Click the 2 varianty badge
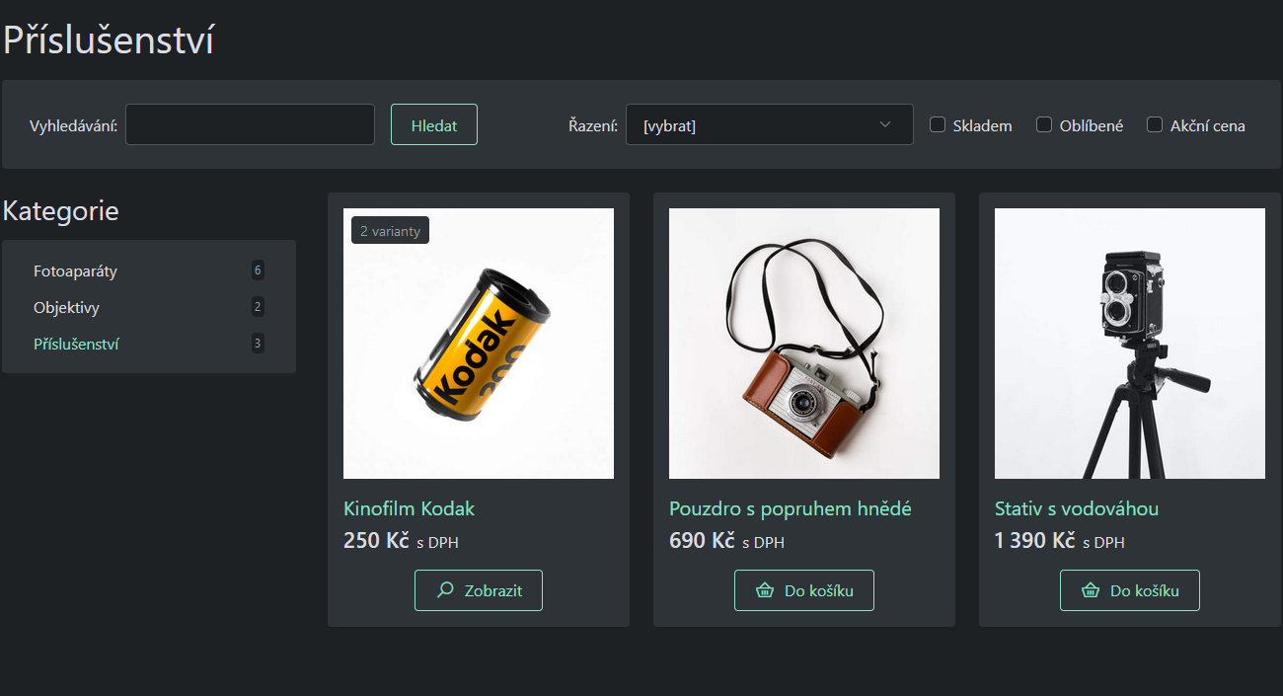The width and height of the screenshot is (1283, 696). pos(390,230)
